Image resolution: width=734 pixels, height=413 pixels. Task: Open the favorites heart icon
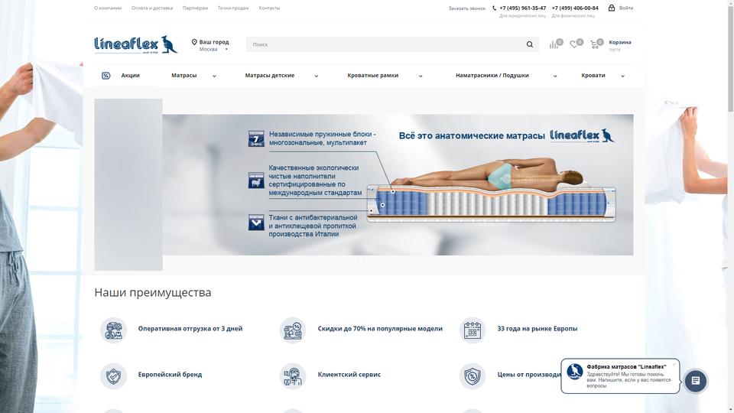[x=574, y=44]
